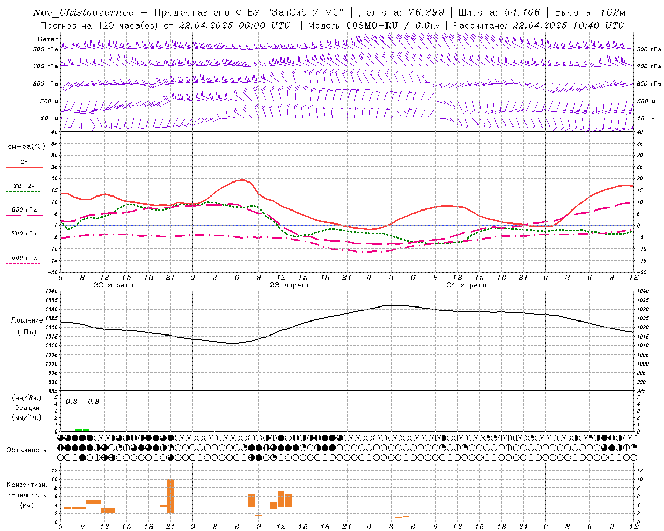
Task: Select the forecast start time 22.04.2025 06:00 UTC
Action: [x=235, y=25]
